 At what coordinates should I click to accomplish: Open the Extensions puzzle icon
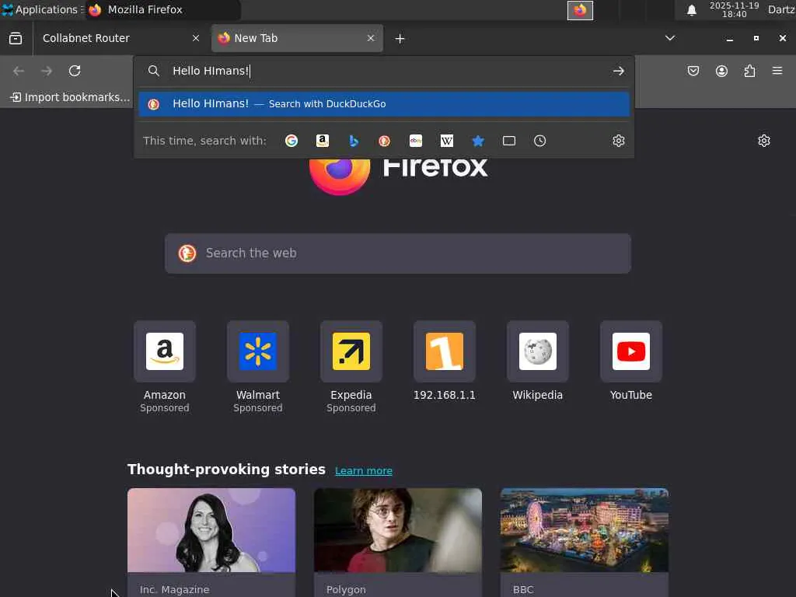pyautogui.click(x=749, y=71)
